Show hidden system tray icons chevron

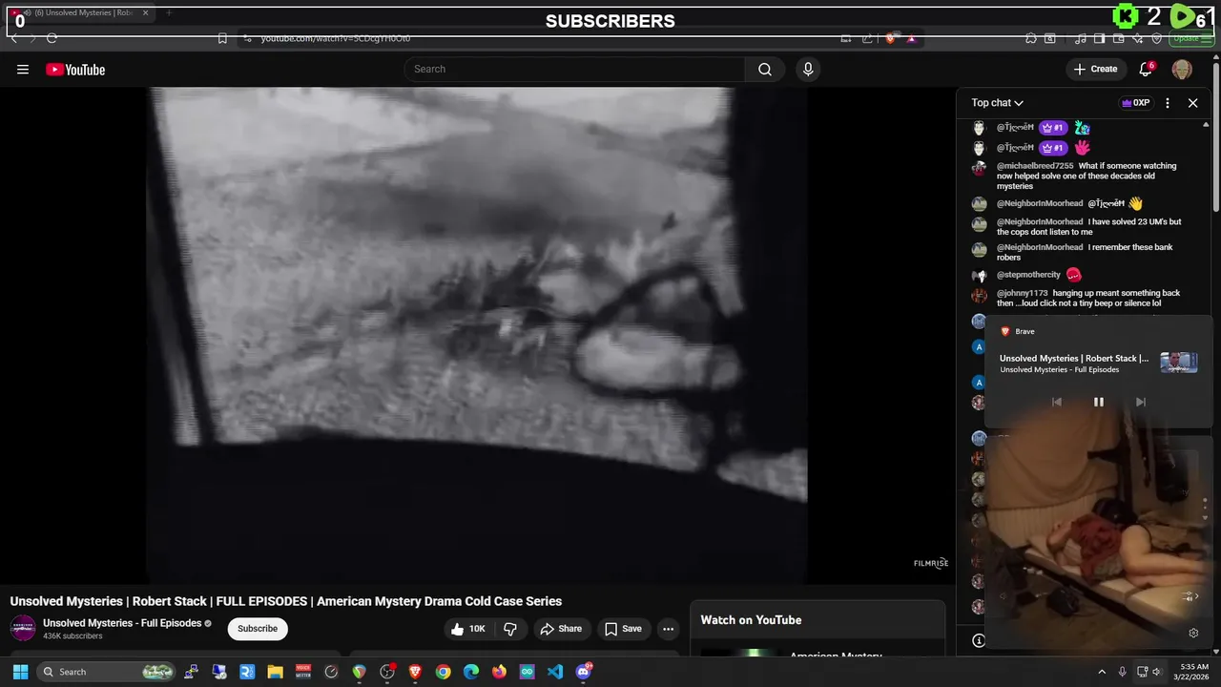(1101, 672)
